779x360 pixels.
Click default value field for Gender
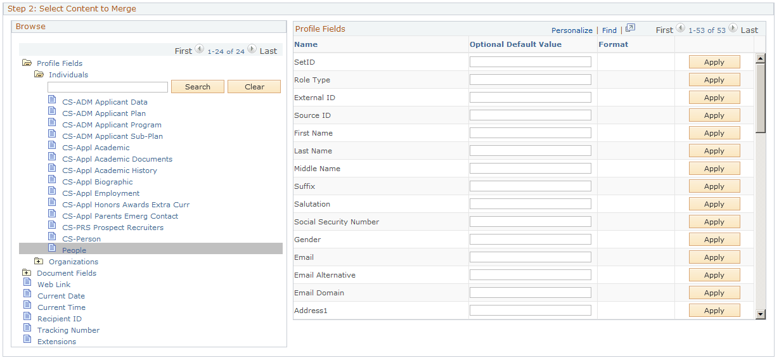point(531,240)
